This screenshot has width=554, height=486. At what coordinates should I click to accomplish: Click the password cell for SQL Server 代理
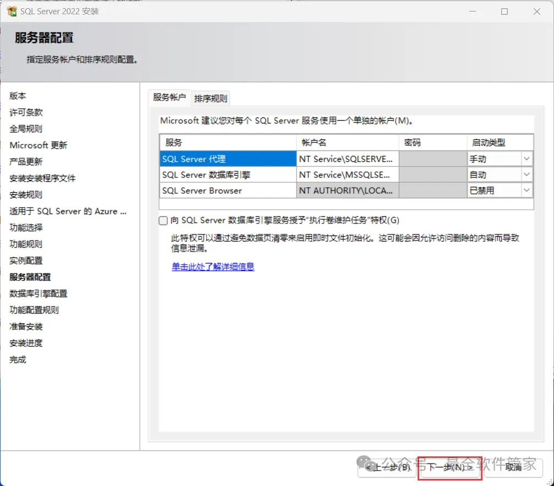coord(433,159)
